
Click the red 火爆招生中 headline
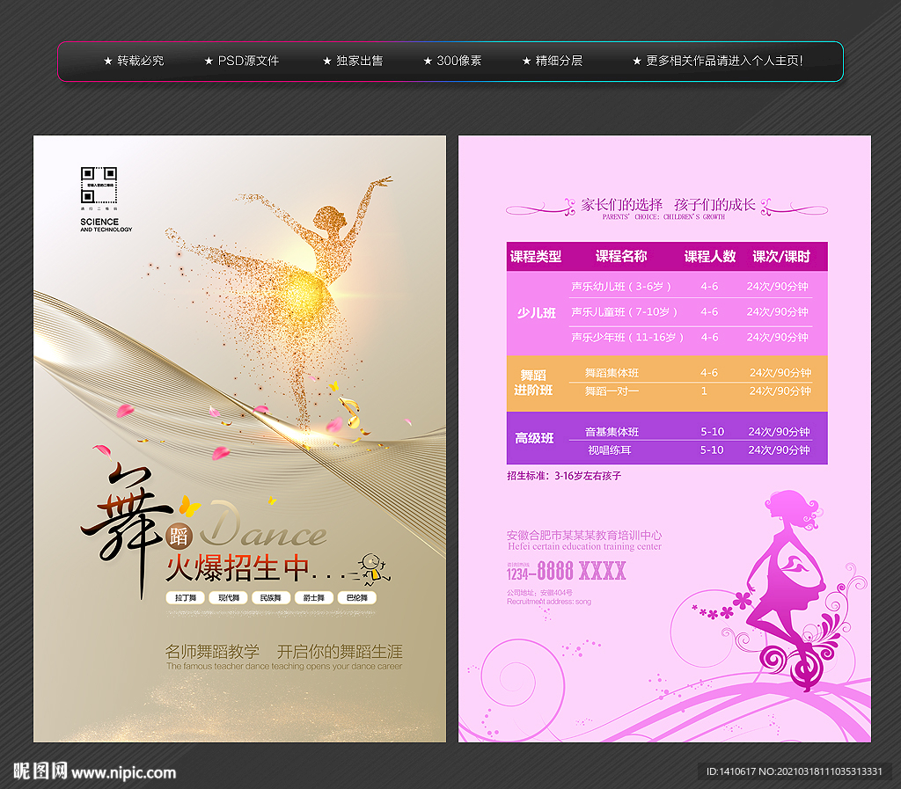point(238,568)
